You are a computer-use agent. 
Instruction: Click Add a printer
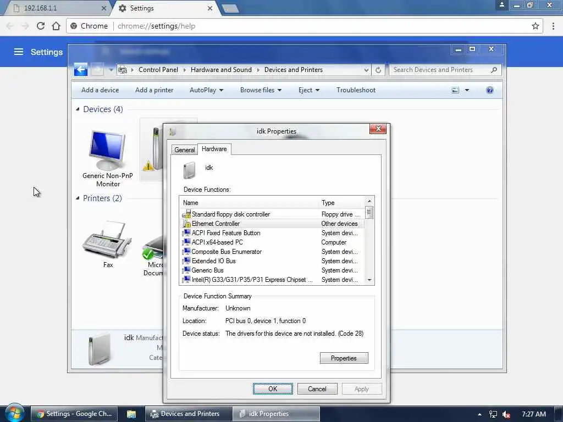(x=154, y=90)
